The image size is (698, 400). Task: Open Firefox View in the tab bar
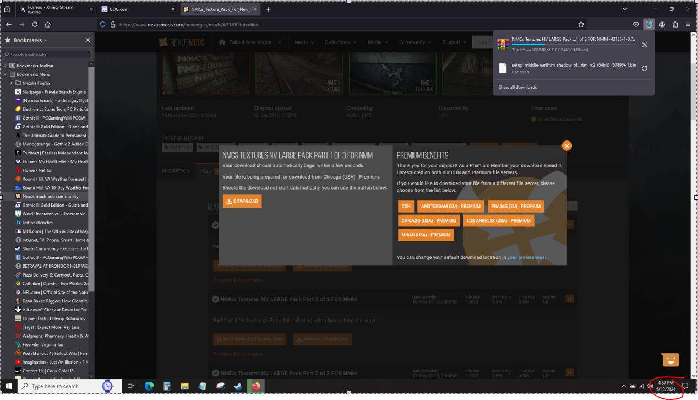pyautogui.click(x=8, y=9)
